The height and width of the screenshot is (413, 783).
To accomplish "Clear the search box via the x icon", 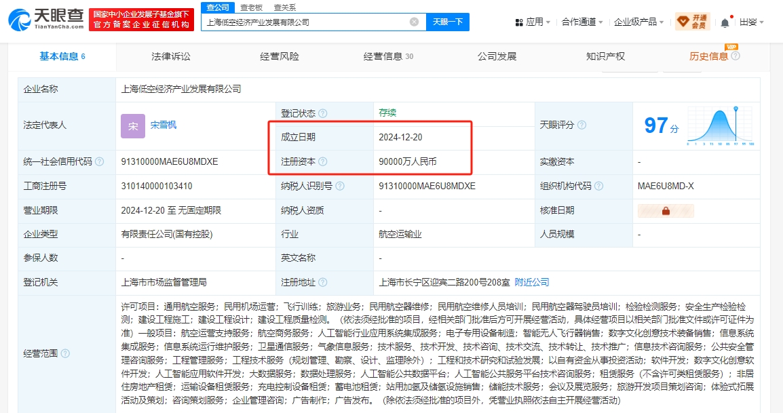I will (x=414, y=22).
